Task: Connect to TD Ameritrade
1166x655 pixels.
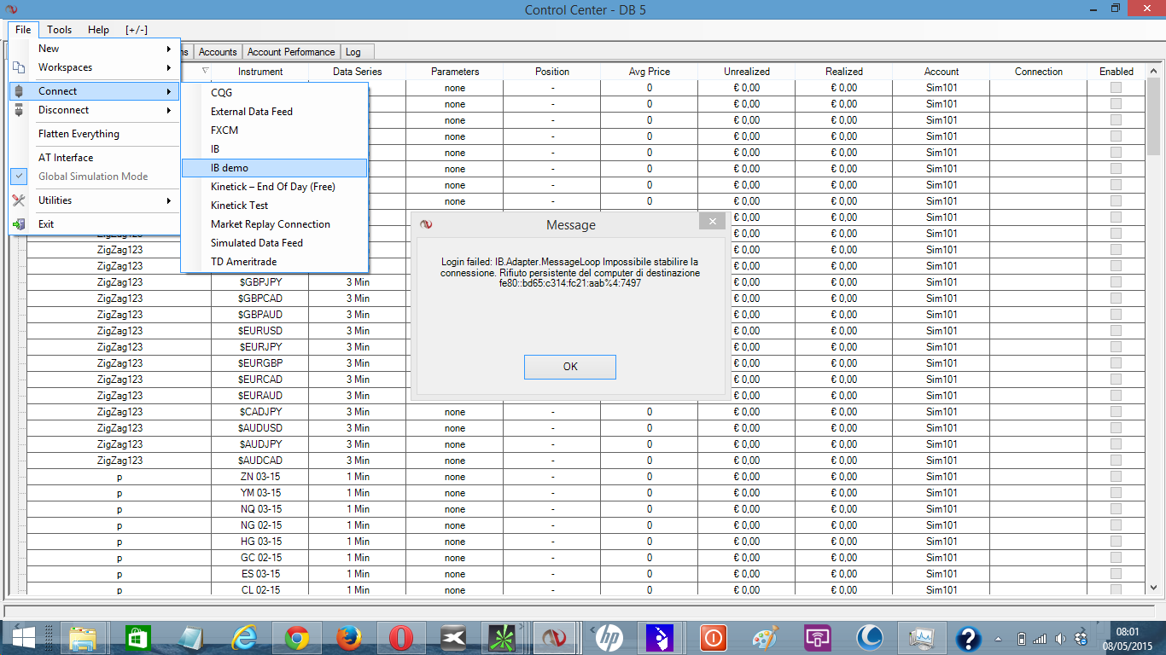Action: click(x=274, y=262)
